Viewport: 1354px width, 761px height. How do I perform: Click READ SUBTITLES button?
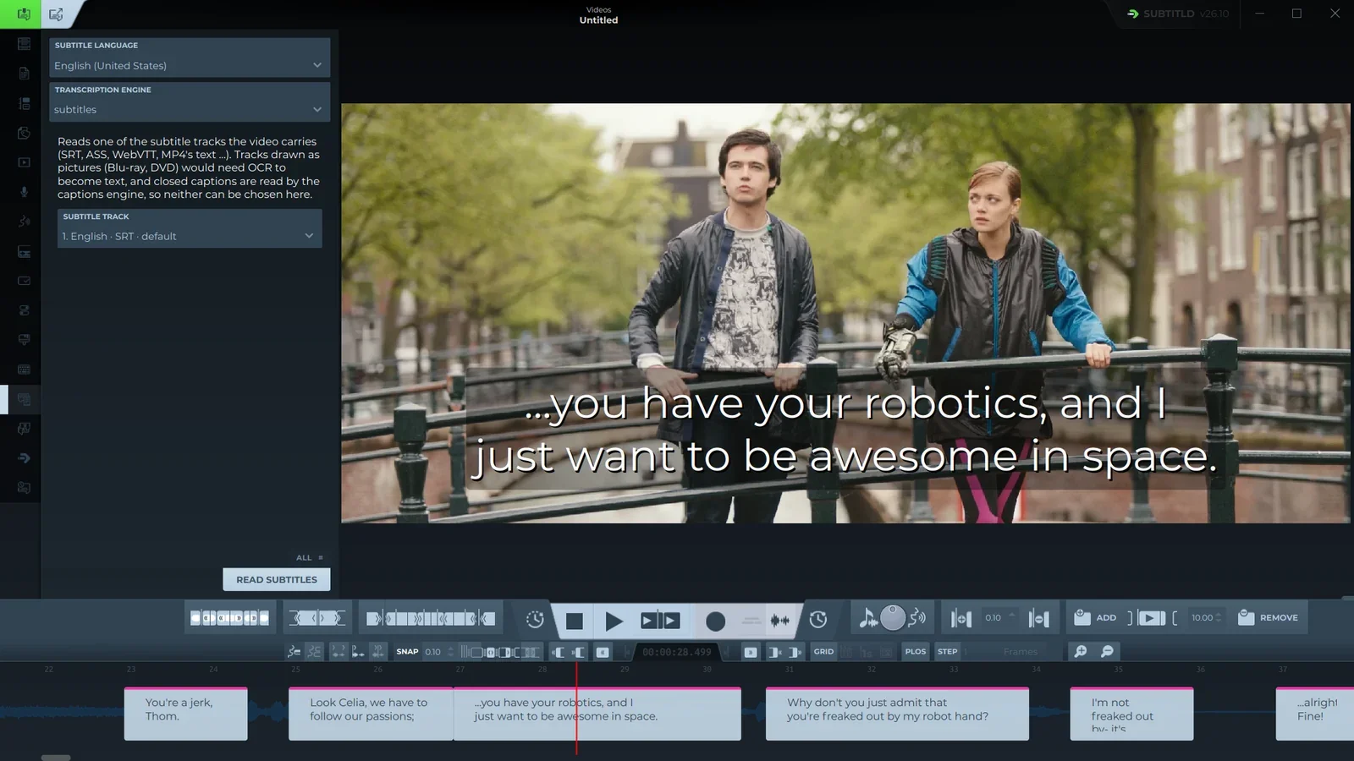point(277,579)
